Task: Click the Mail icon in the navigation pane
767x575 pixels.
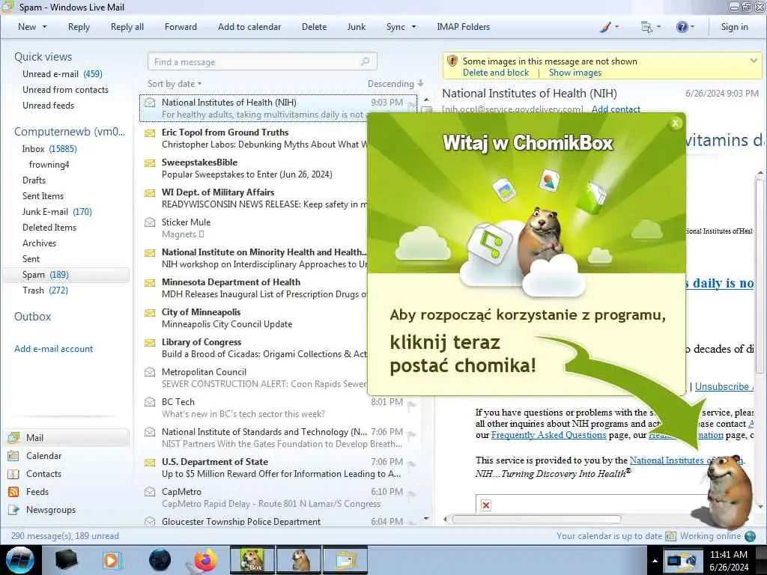Action: point(13,437)
